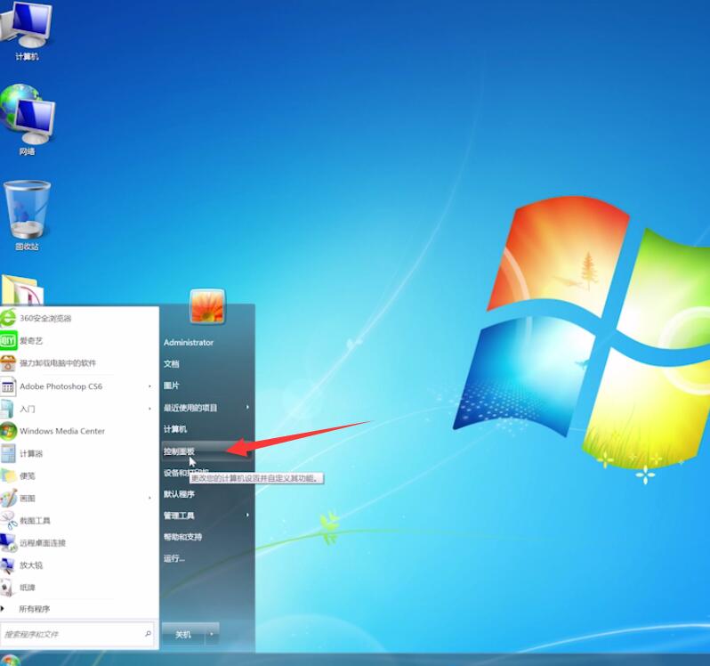Expand the 画图 jump list arrow
This screenshot has height=666, width=710.
pyautogui.click(x=149, y=498)
